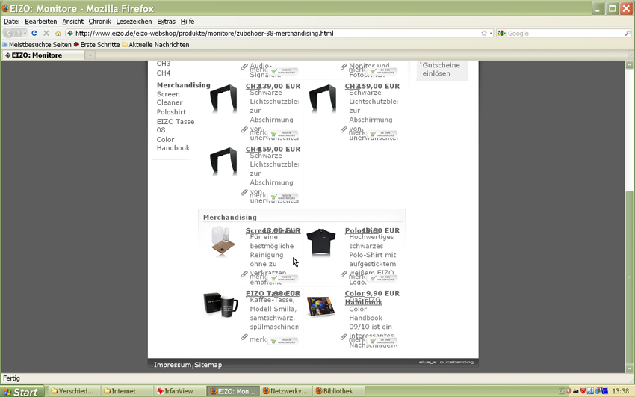Image resolution: width=635 pixels, height=397 pixels.
Task: Add CH4 hood to the shopping cart
Action: [283, 197]
